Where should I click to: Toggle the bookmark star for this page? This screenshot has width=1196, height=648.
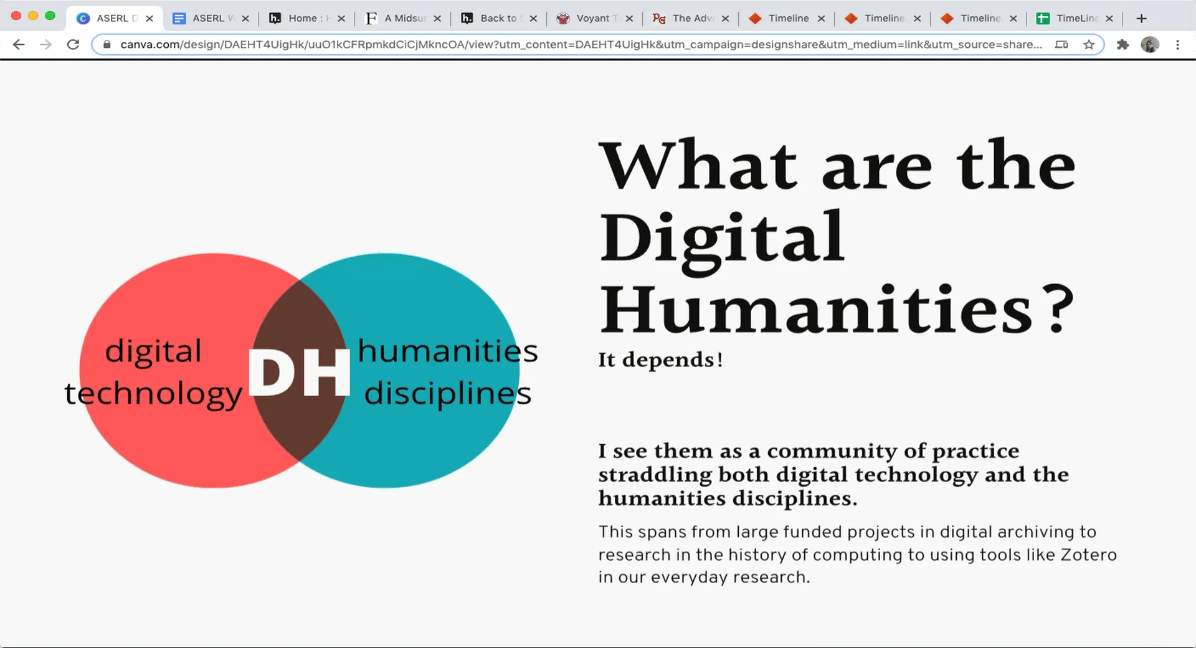(x=1089, y=44)
